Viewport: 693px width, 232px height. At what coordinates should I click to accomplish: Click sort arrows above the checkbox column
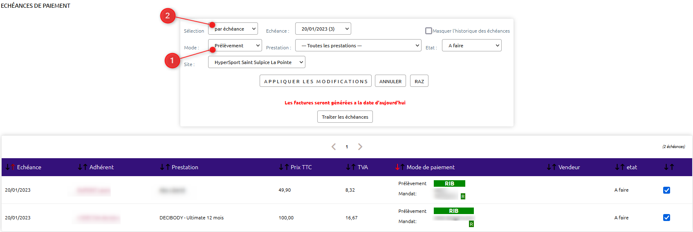tap(669, 167)
